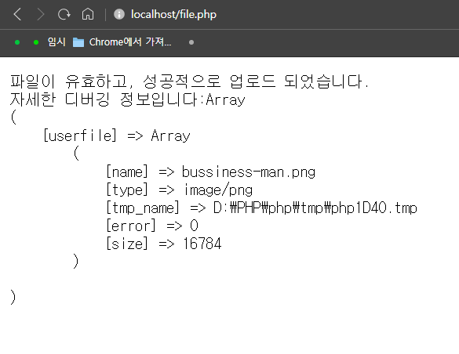Image resolution: width=459 pixels, height=354 pixels.
Task: Open the home page via house icon
Action: coord(88,14)
